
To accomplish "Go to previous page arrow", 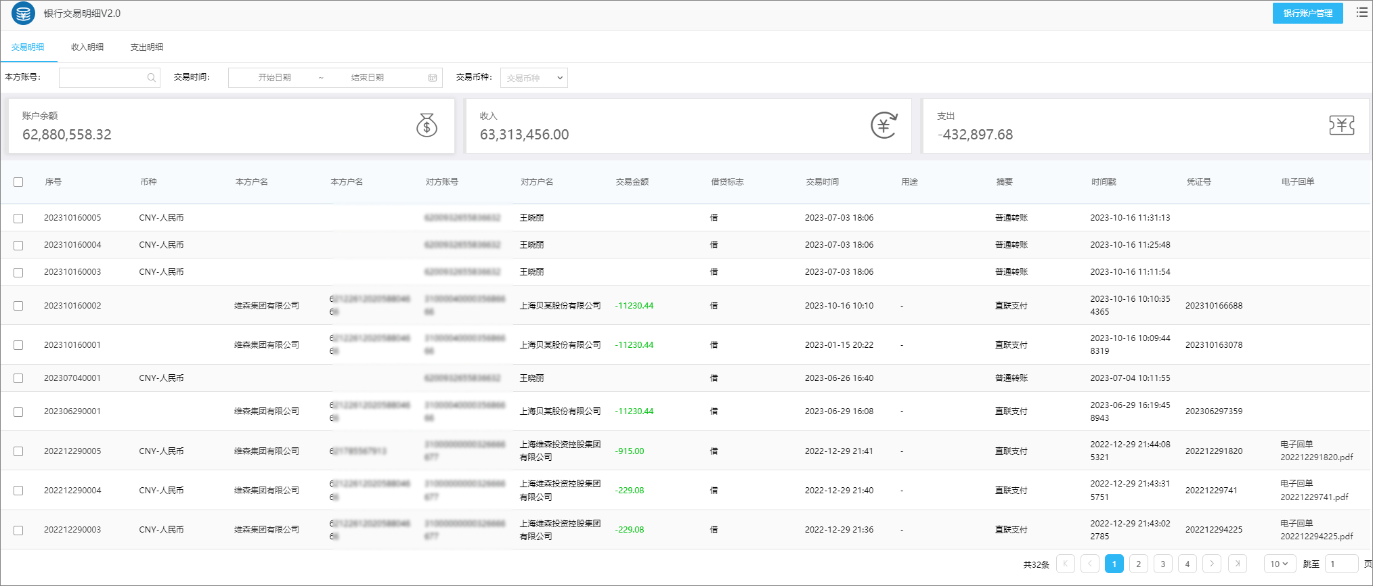I will 1090,564.
